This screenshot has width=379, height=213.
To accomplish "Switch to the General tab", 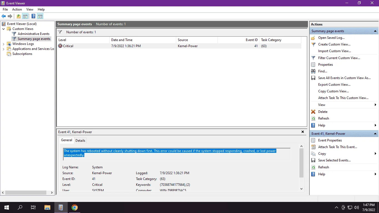I will click(67, 140).
